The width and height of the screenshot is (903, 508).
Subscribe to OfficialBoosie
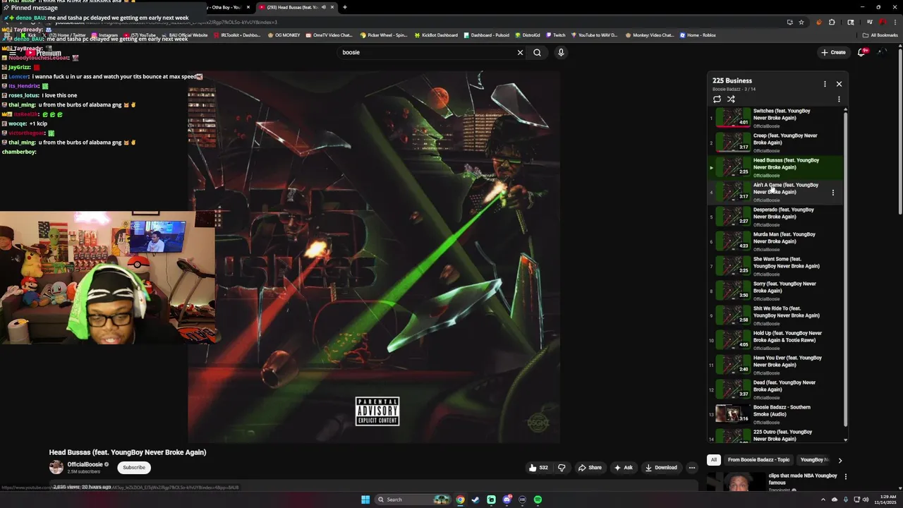point(134,467)
